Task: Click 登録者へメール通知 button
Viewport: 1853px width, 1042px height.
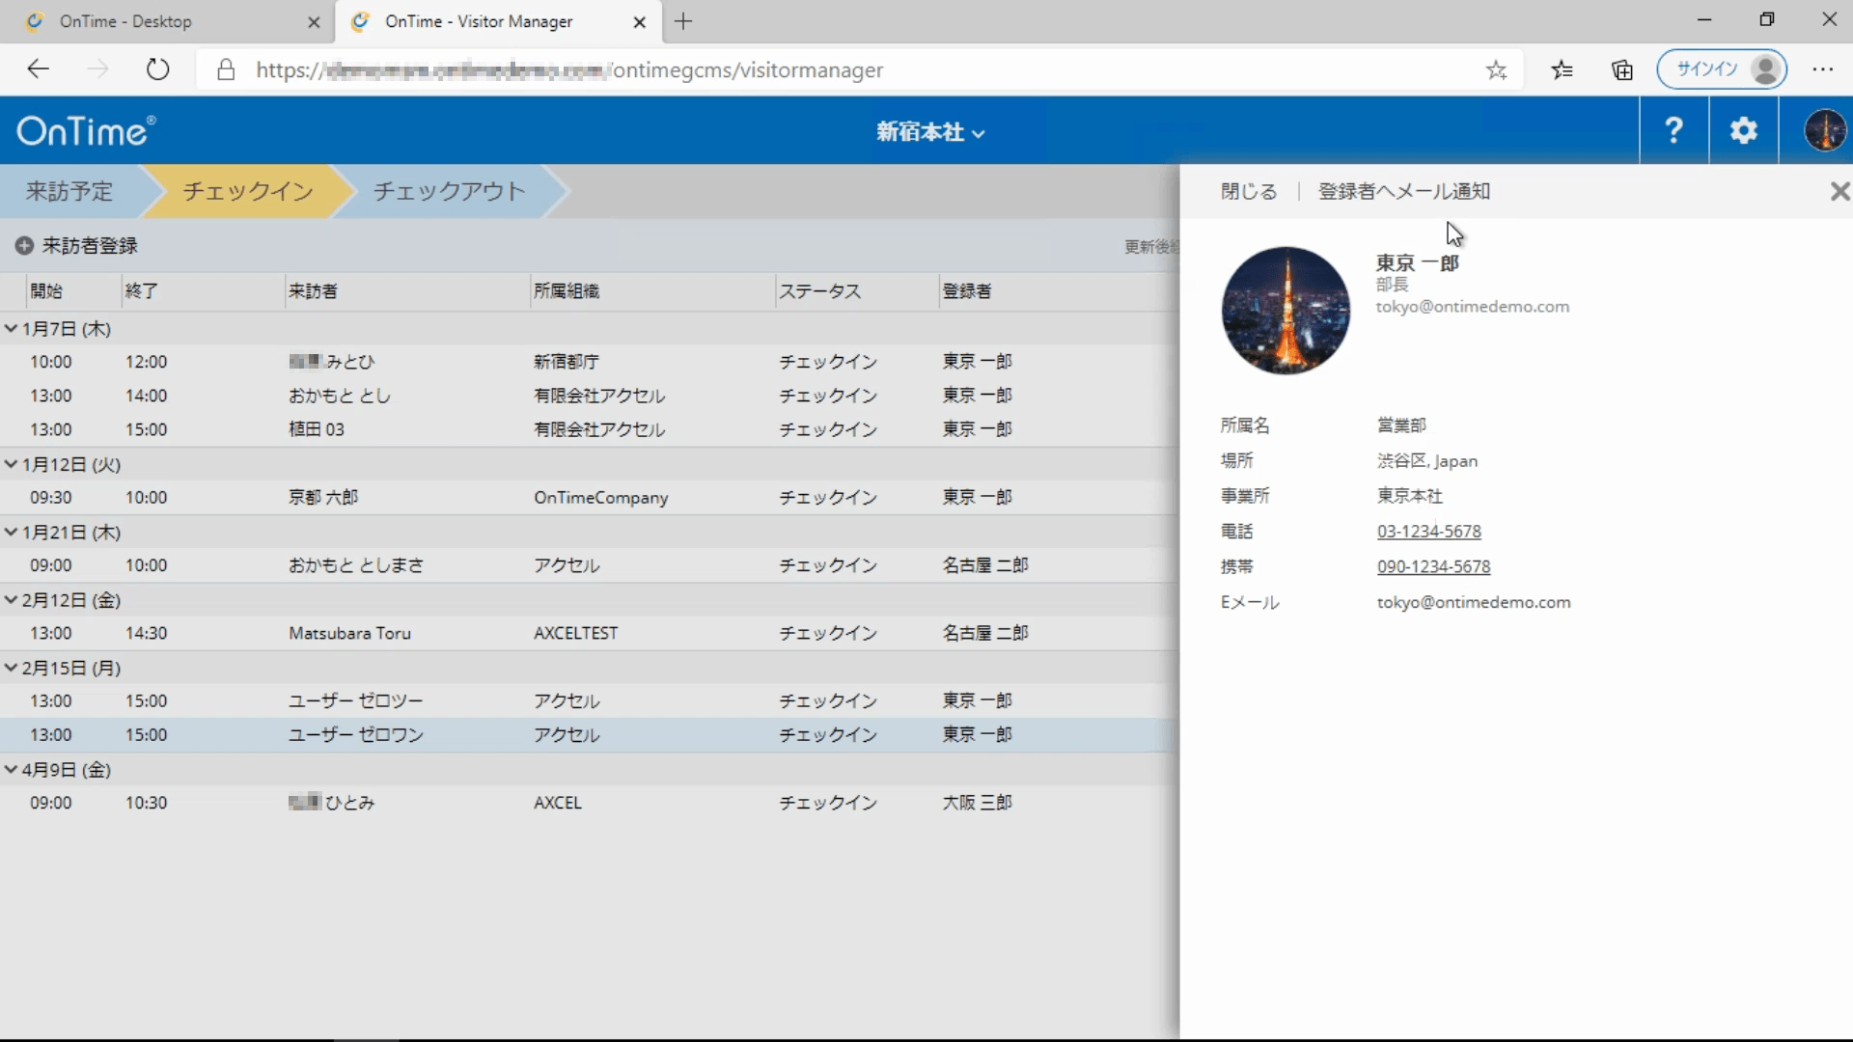Action: click(1403, 191)
